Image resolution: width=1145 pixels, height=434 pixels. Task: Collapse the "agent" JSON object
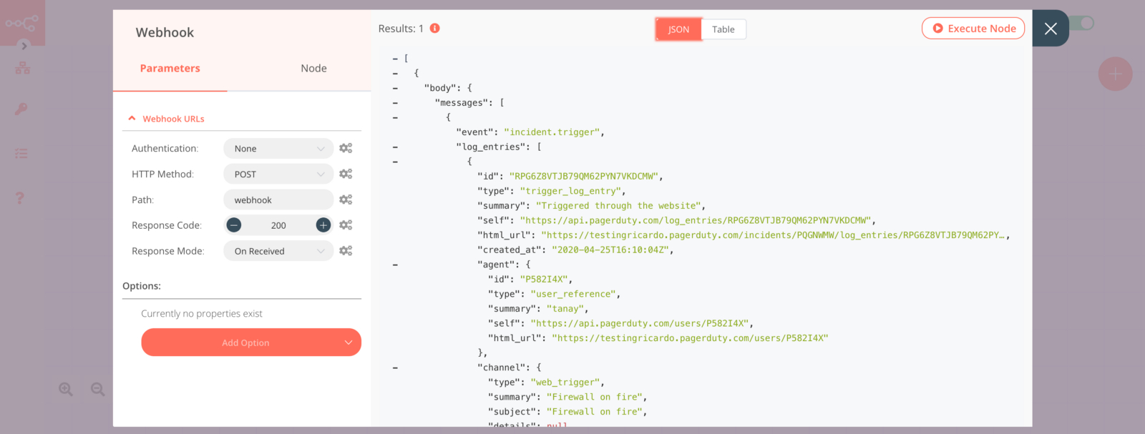[395, 265]
